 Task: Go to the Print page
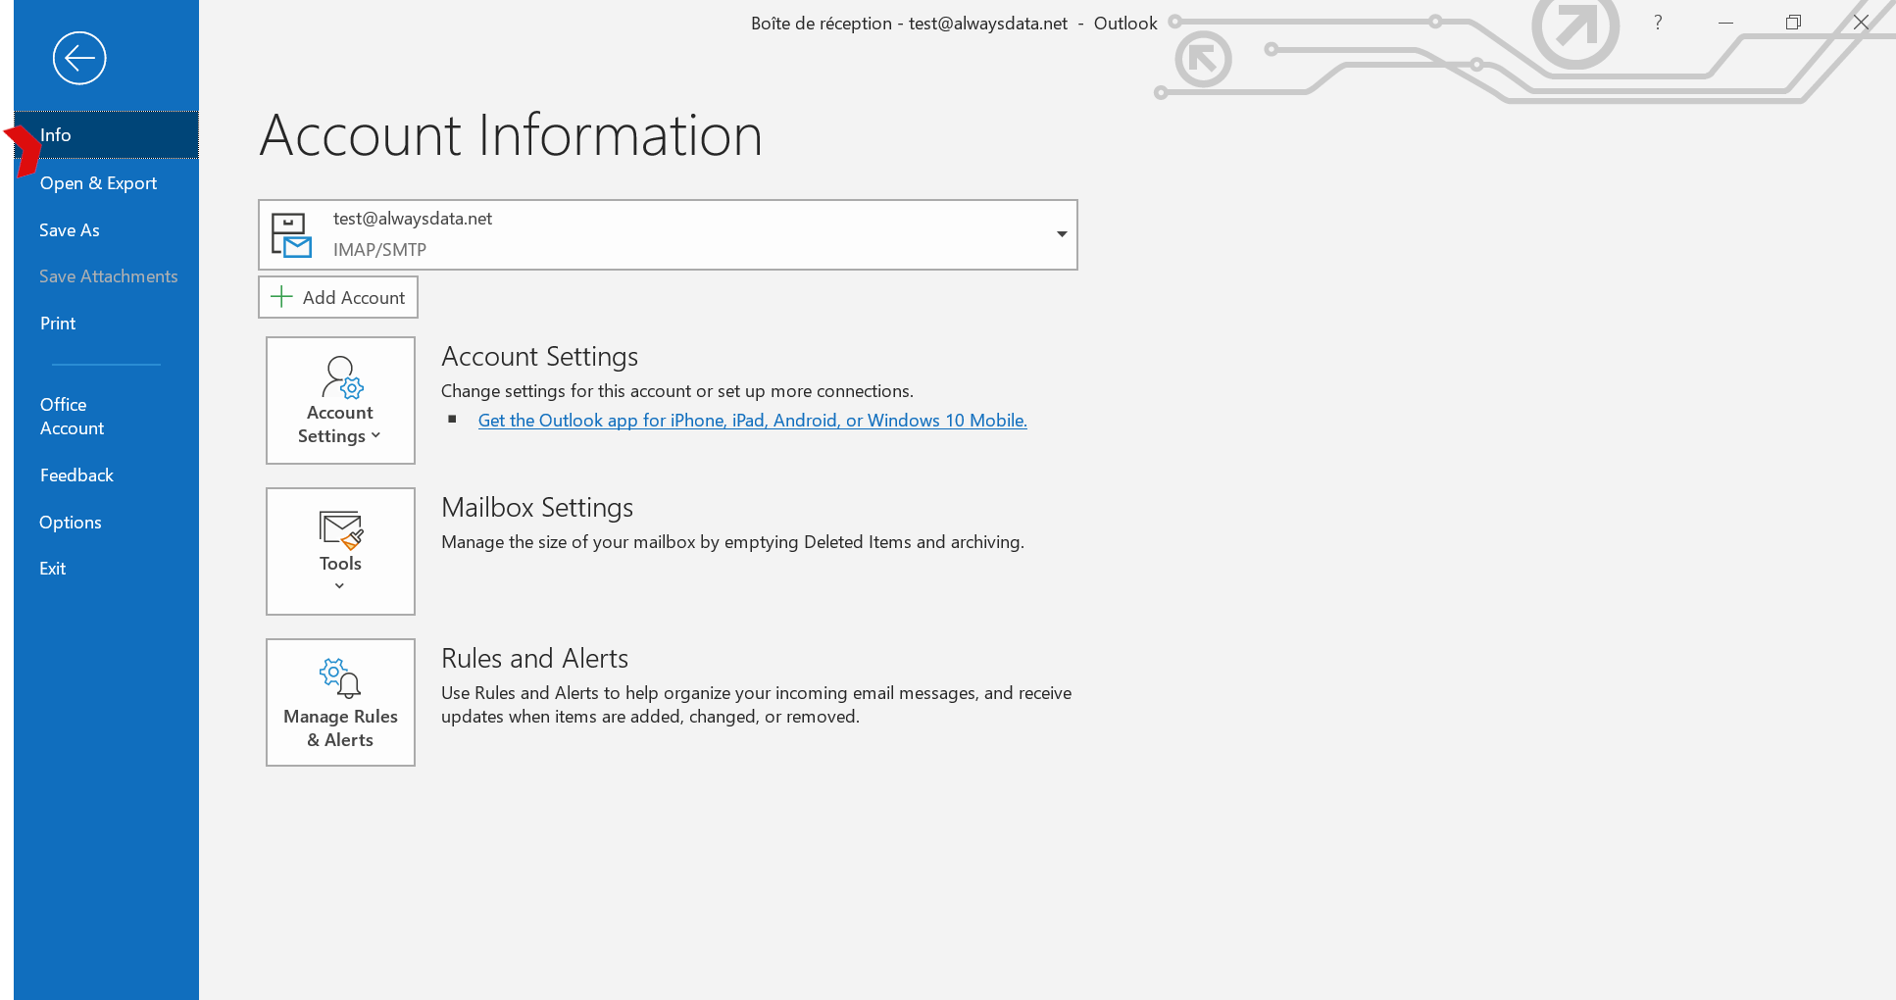tap(106, 324)
